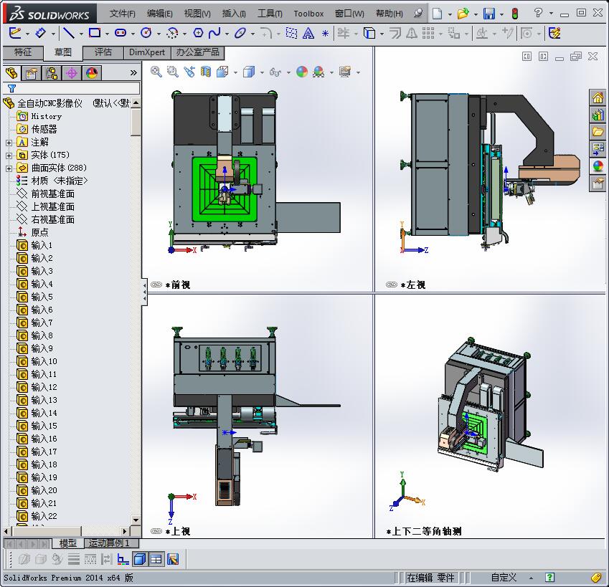Click Zoom to Fit in view toolbar
Image resolution: width=609 pixels, height=587 pixels.
[x=156, y=72]
